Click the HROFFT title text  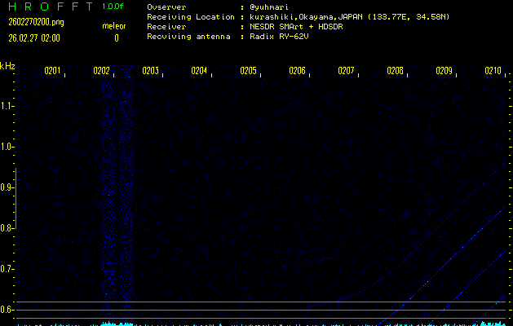coord(51,7)
